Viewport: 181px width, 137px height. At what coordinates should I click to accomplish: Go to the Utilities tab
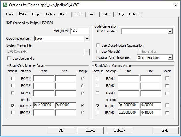pos(134,14)
